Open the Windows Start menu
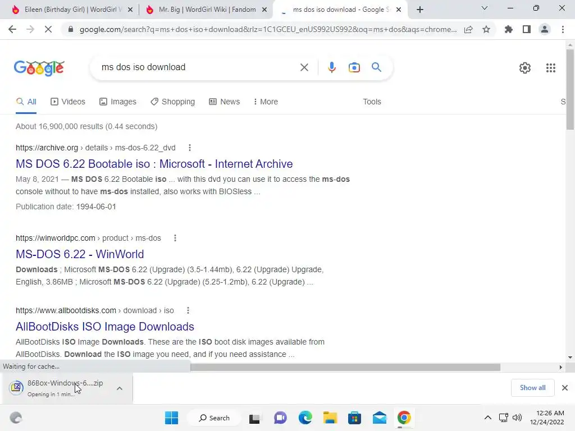This screenshot has height=431, width=575. click(172, 418)
